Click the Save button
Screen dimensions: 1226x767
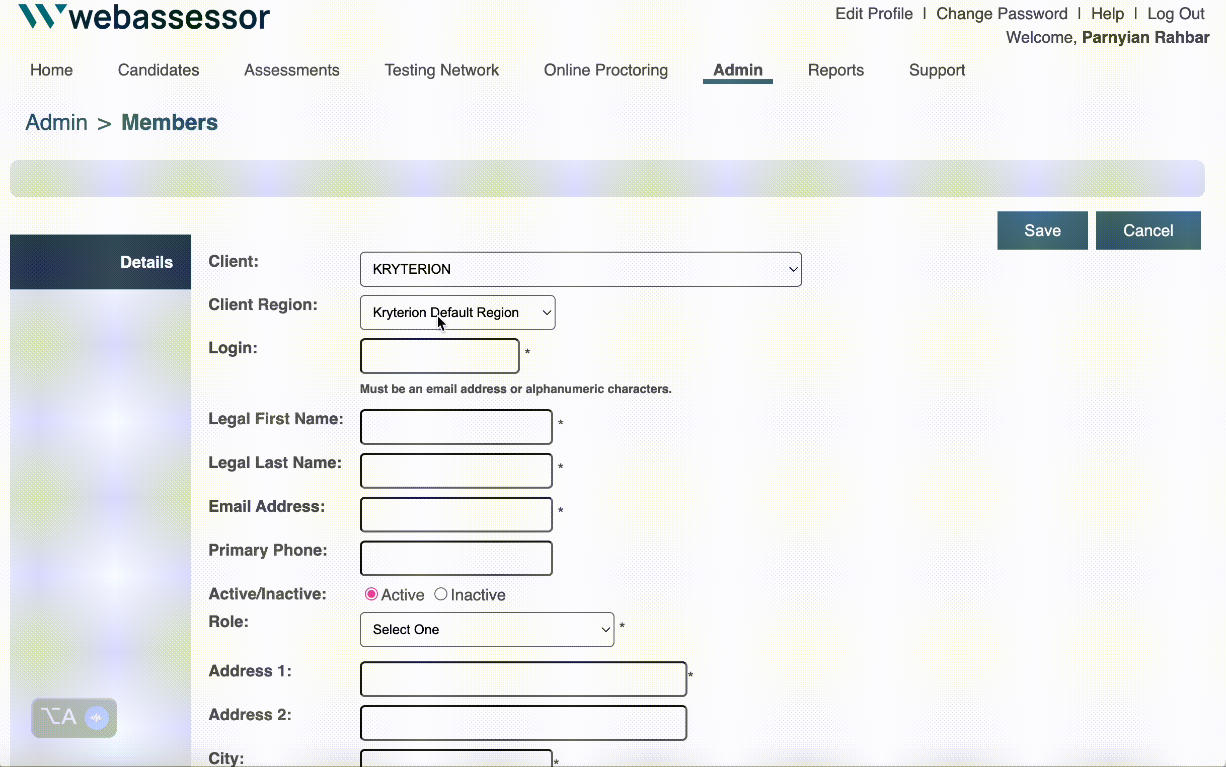[1042, 231]
